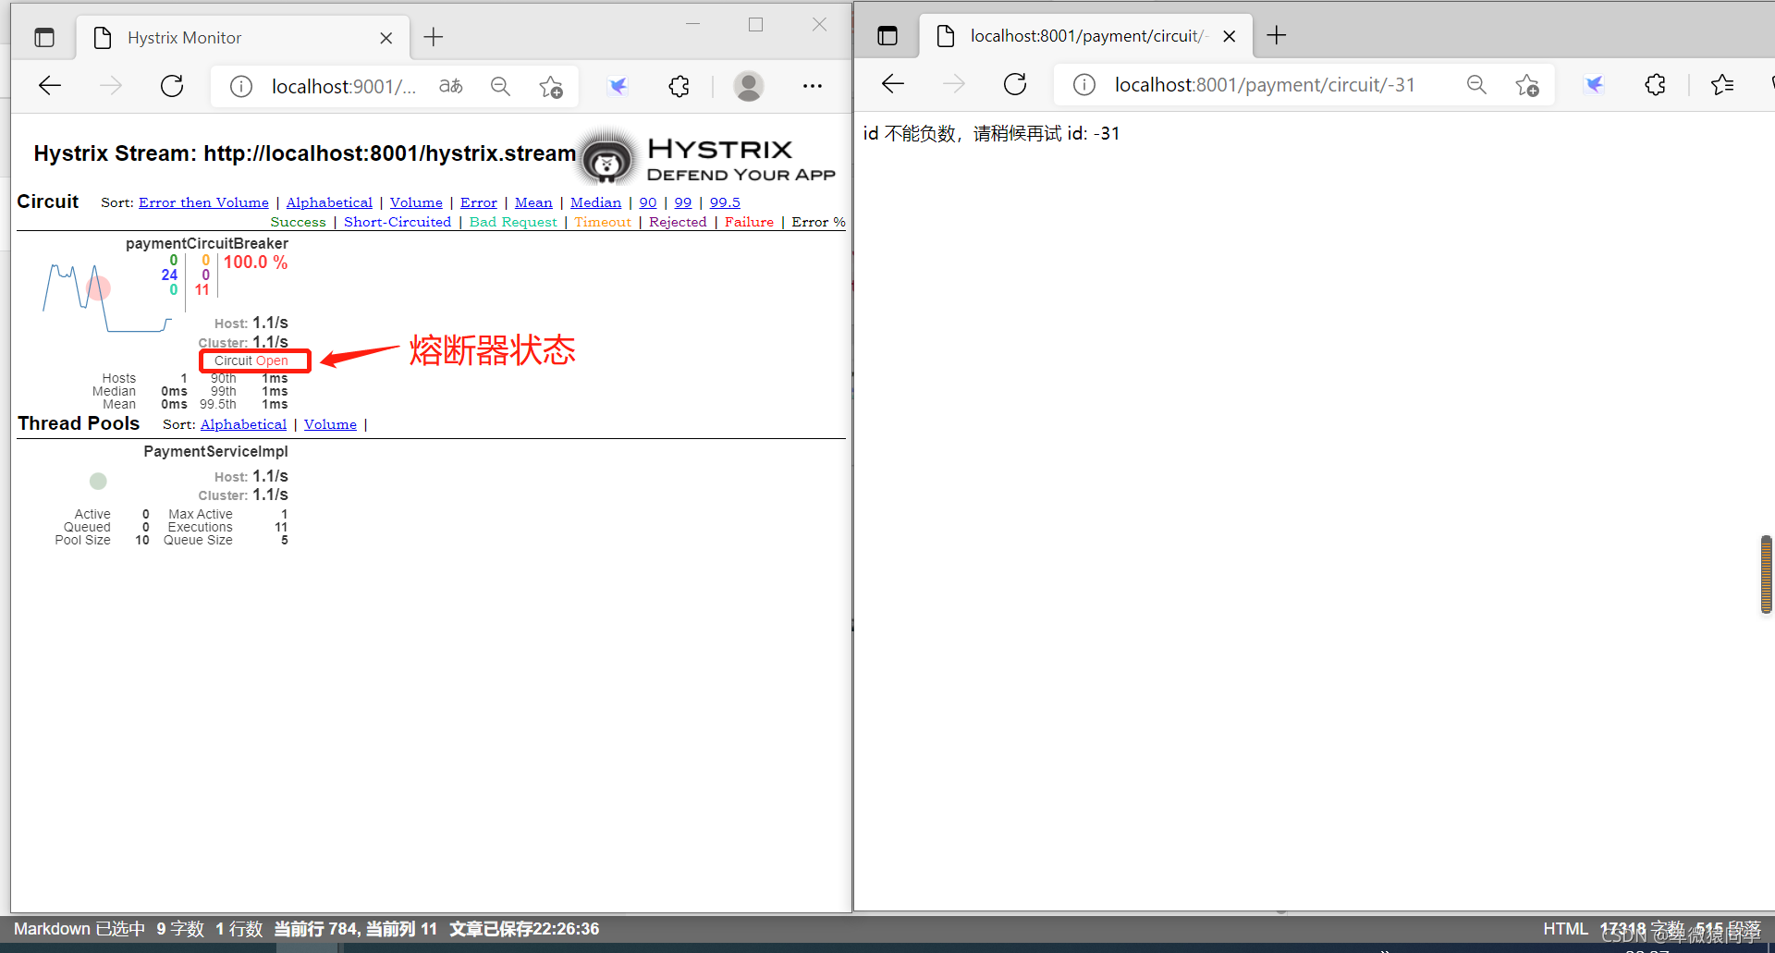Reload the Hystrix Monitor page

point(172,86)
